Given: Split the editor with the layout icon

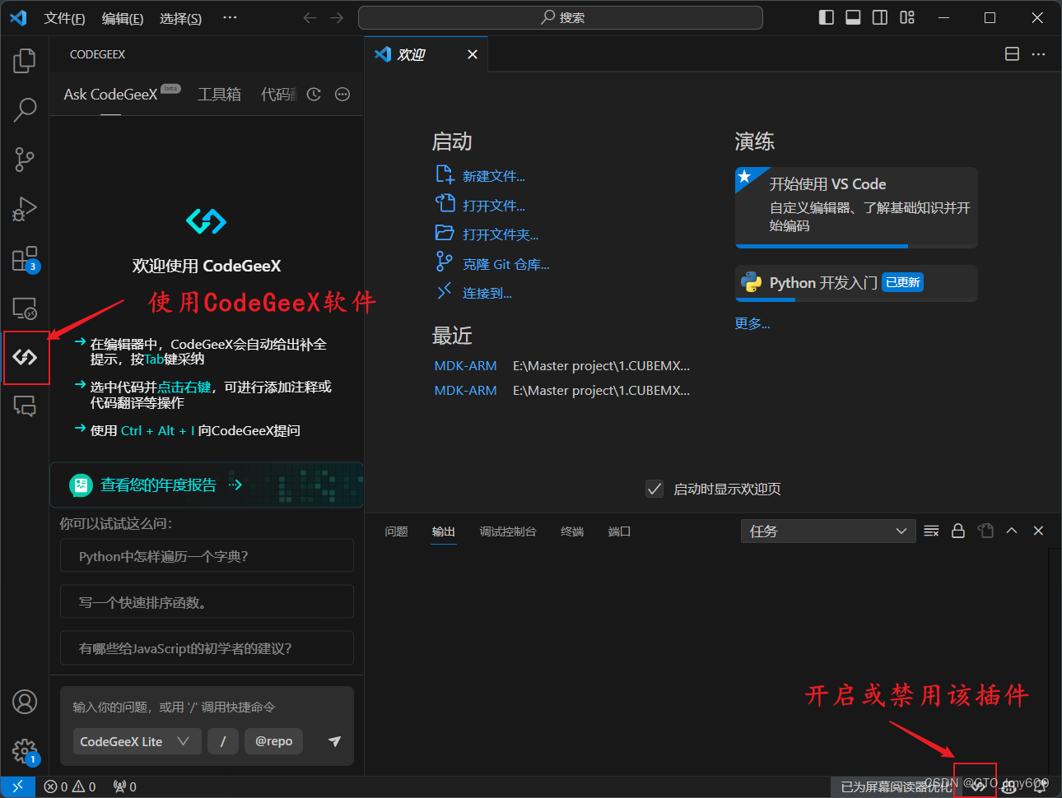Looking at the screenshot, I should 1013,54.
